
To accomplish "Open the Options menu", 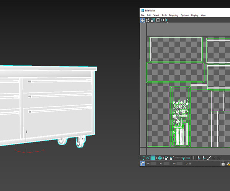I will (x=185, y=15).
